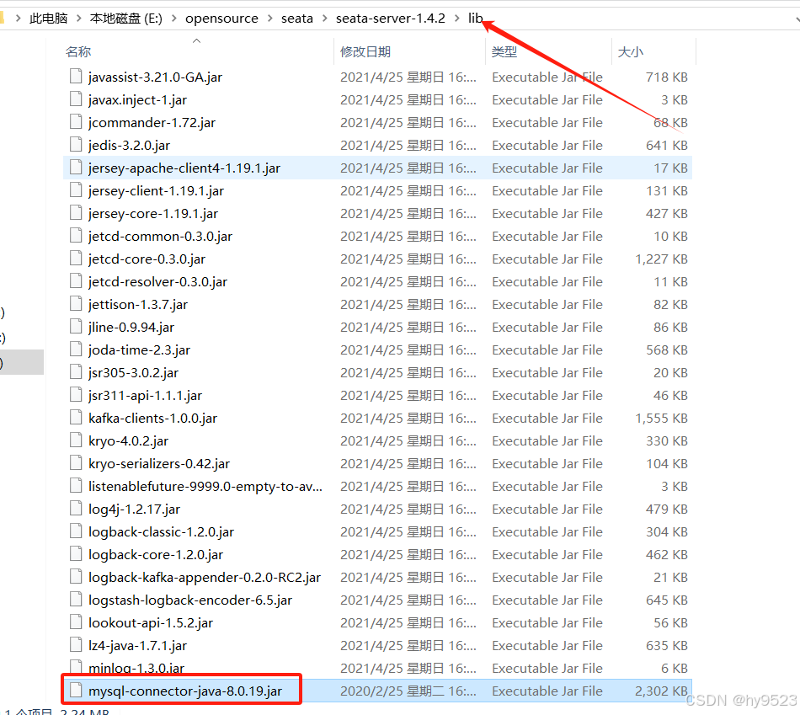Click the 1,227 KB size cell
The image size is (800, 715).
tap(661, 259)
